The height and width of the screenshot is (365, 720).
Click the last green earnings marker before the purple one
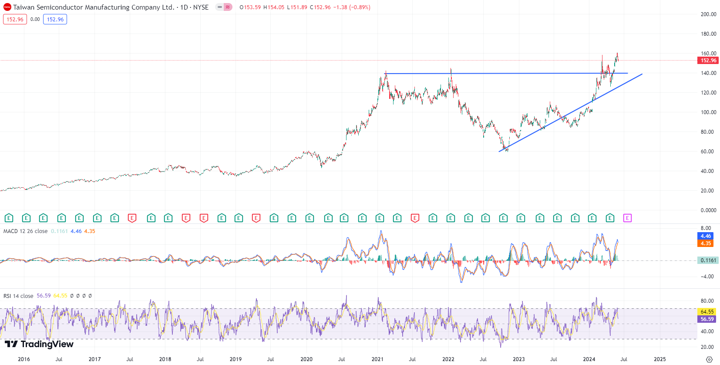click(610, 218)
